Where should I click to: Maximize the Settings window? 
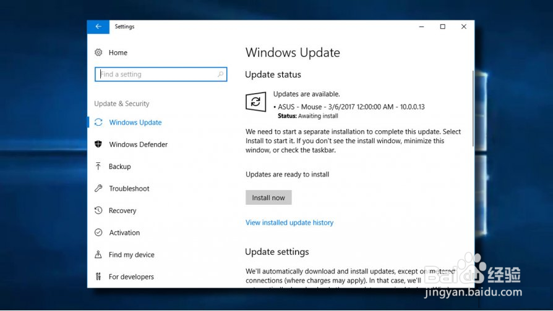443,27
